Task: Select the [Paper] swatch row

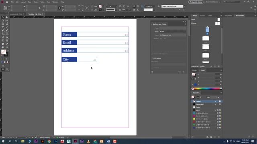Action: 207,107
